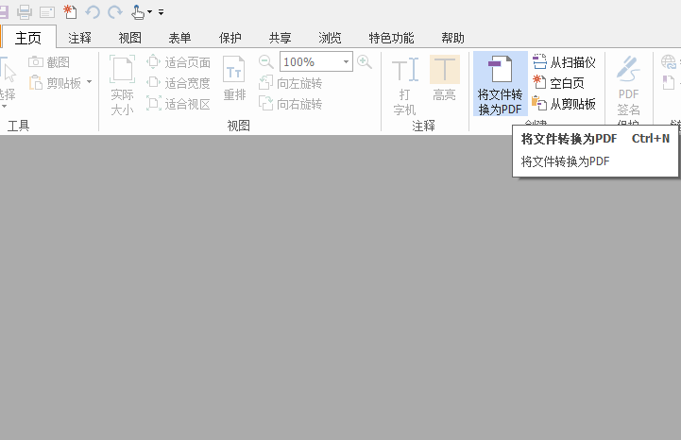Open the 帮助 ribbon tab
The image size is (681, 440).
(453, 38)
